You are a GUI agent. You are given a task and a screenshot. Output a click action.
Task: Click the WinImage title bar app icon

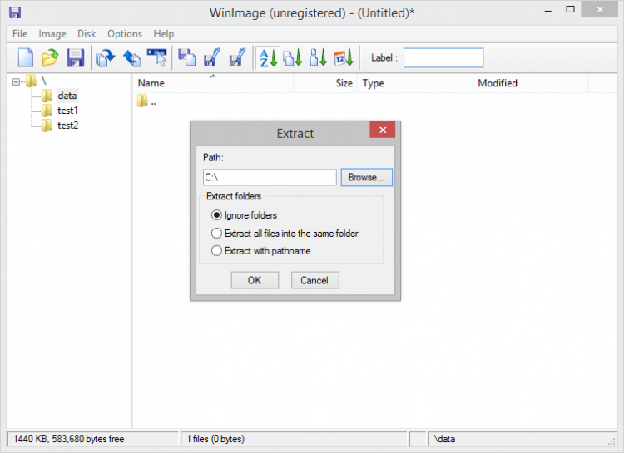pyautogui.click(x=15, y=12)
